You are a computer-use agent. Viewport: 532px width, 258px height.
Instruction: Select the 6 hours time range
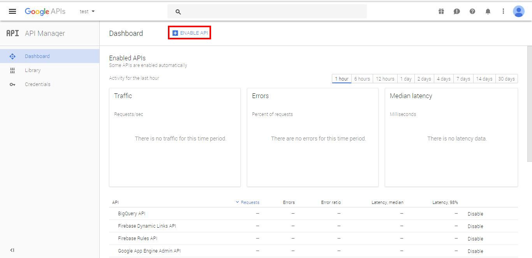pos(362,79)
